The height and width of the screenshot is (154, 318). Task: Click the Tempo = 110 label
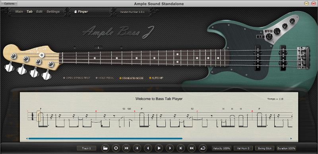(x=275, y=99)
